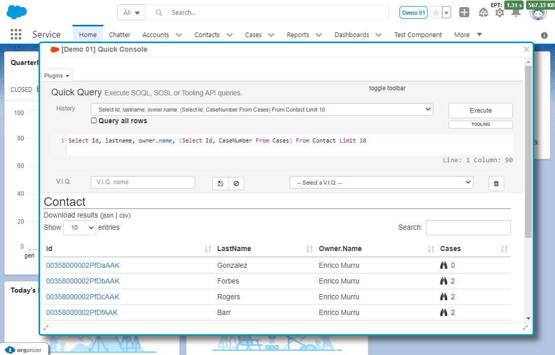555x355 pixels.
Task: Expand the Contacts tab chevron
Action: point(230,34)
